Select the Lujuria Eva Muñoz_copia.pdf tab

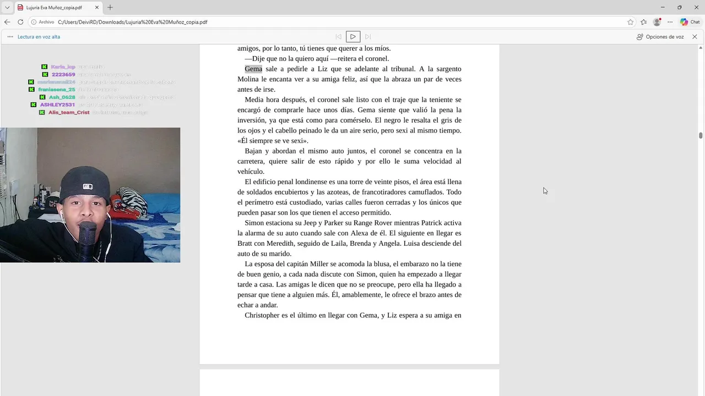coord(58,8)
